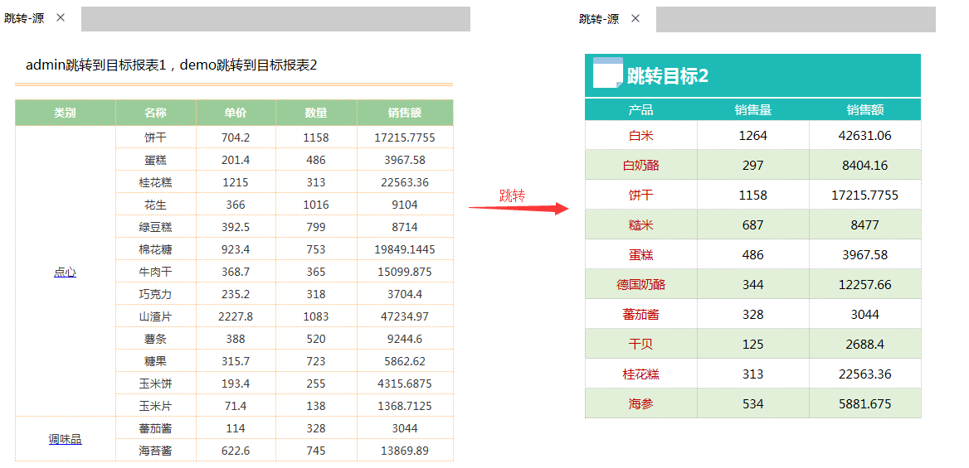Click the 销售量 column header
969x468 pixels.
click(752, 110)
